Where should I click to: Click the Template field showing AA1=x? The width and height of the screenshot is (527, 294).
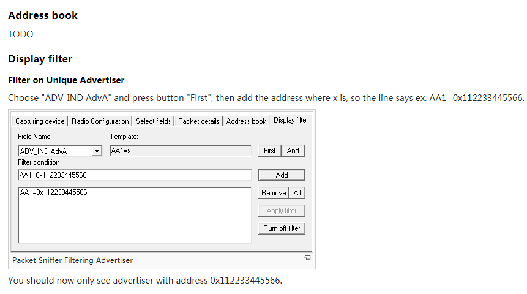click(x=180, y=151)
